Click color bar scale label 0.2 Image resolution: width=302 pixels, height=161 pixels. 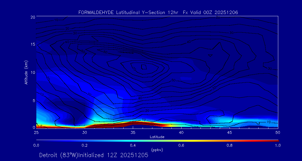tap(84, 145)
